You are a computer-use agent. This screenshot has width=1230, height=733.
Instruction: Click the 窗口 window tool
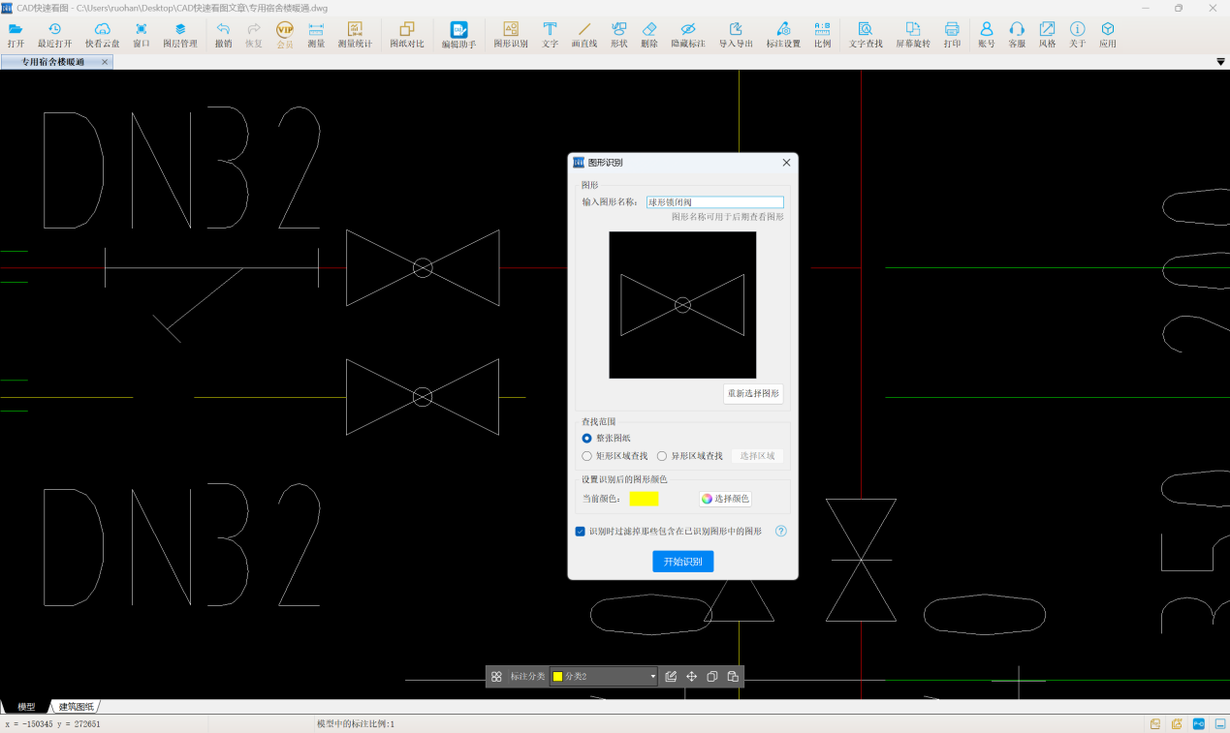pyautogui.click(x=142, y=35)
